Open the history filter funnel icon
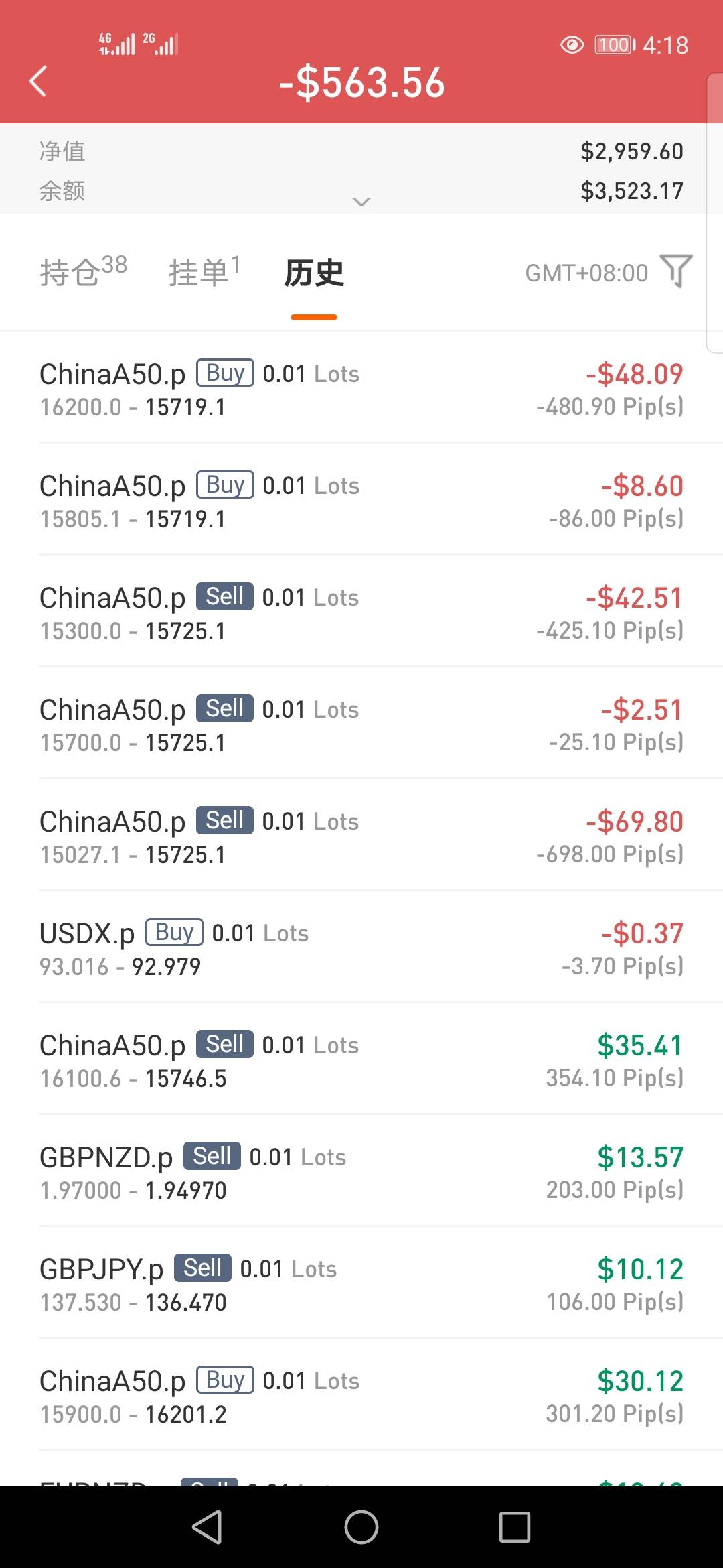 click(675, 271)
